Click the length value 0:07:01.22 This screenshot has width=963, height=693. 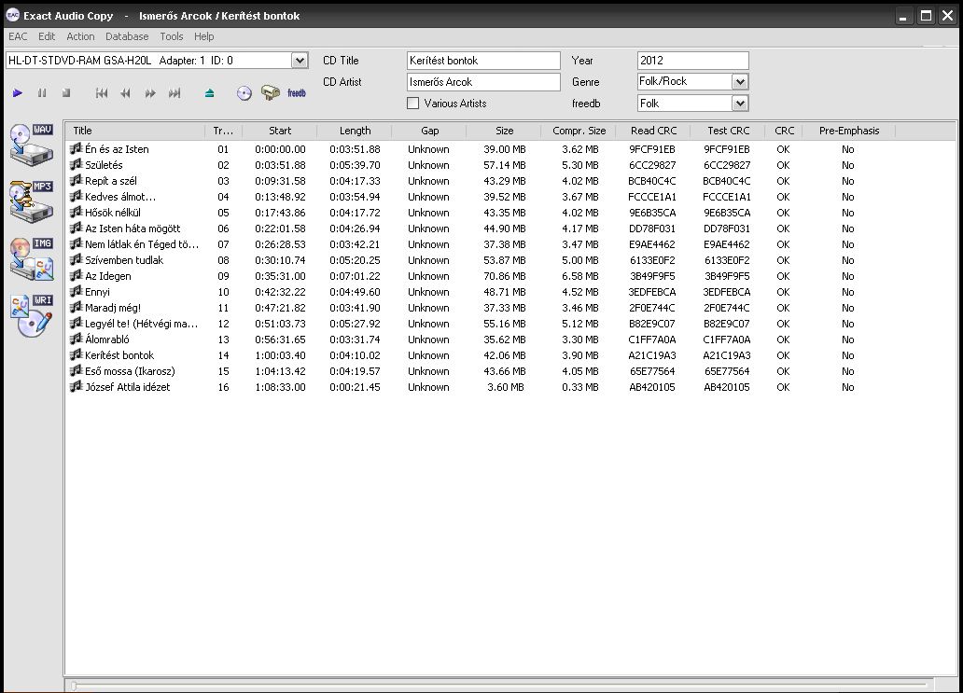click(x=355, y=275)
